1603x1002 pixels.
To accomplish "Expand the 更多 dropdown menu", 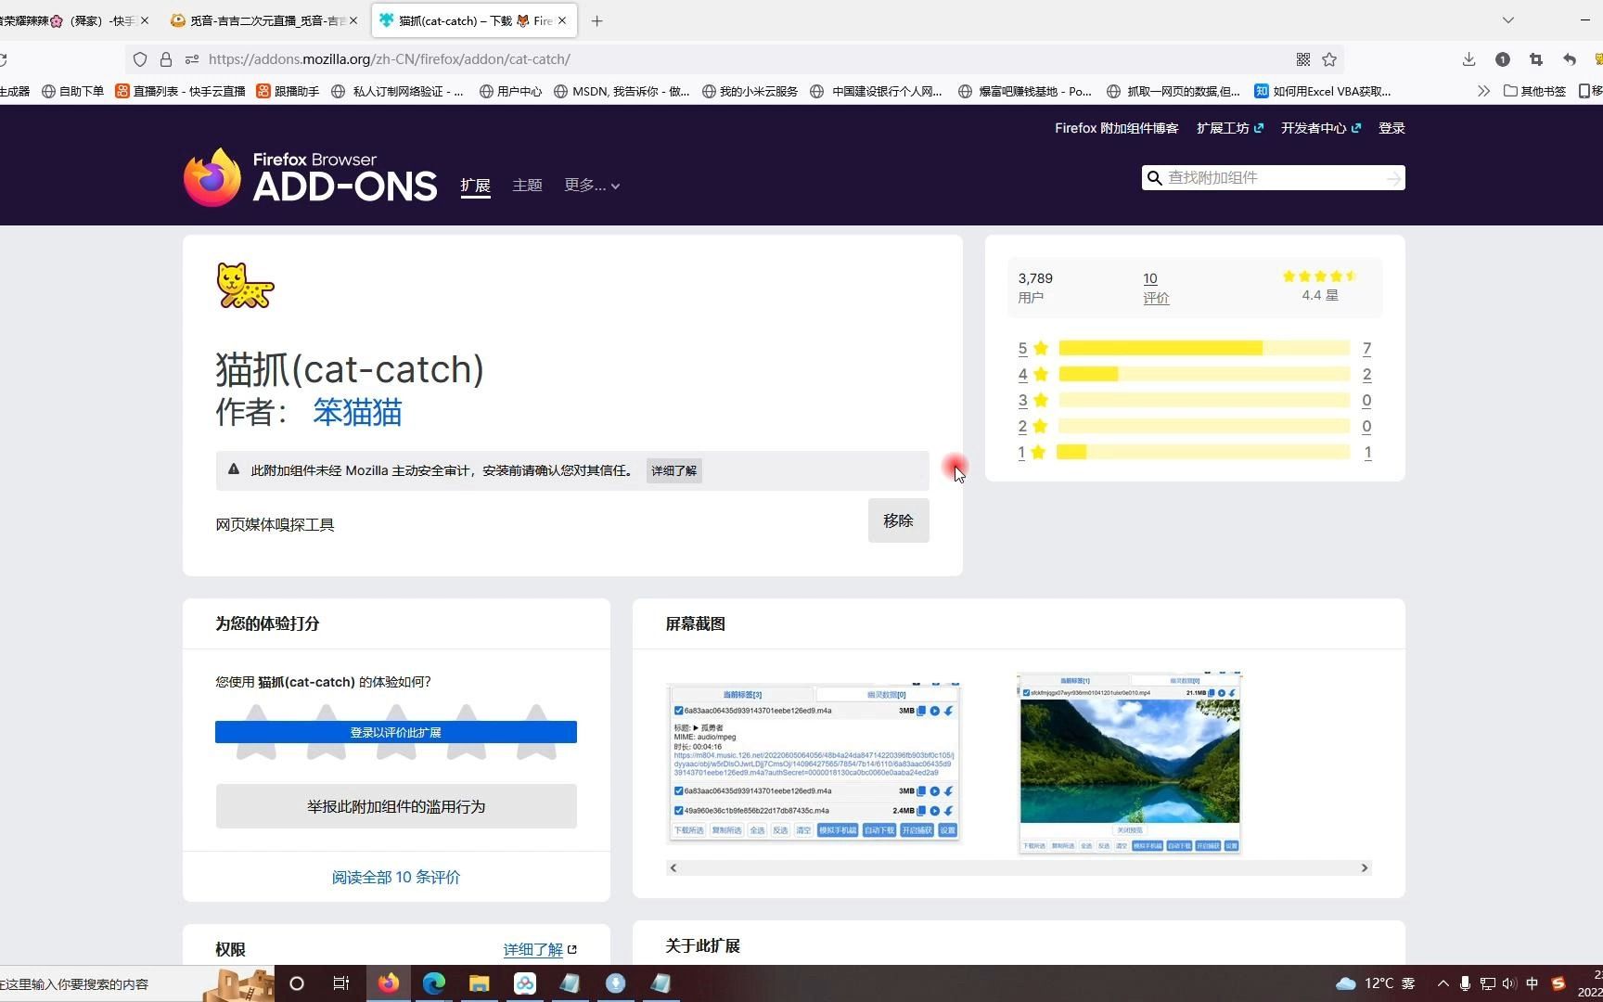I will click(x=592, y=186).
